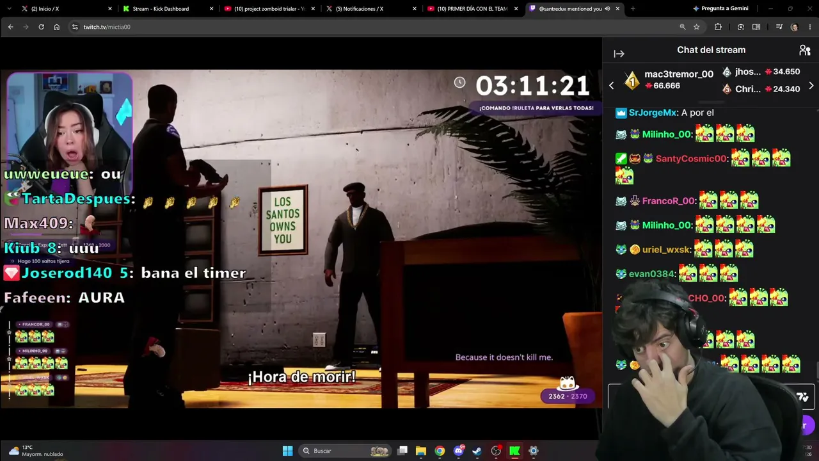Open Discord from the taskbar

click(458, 451)
